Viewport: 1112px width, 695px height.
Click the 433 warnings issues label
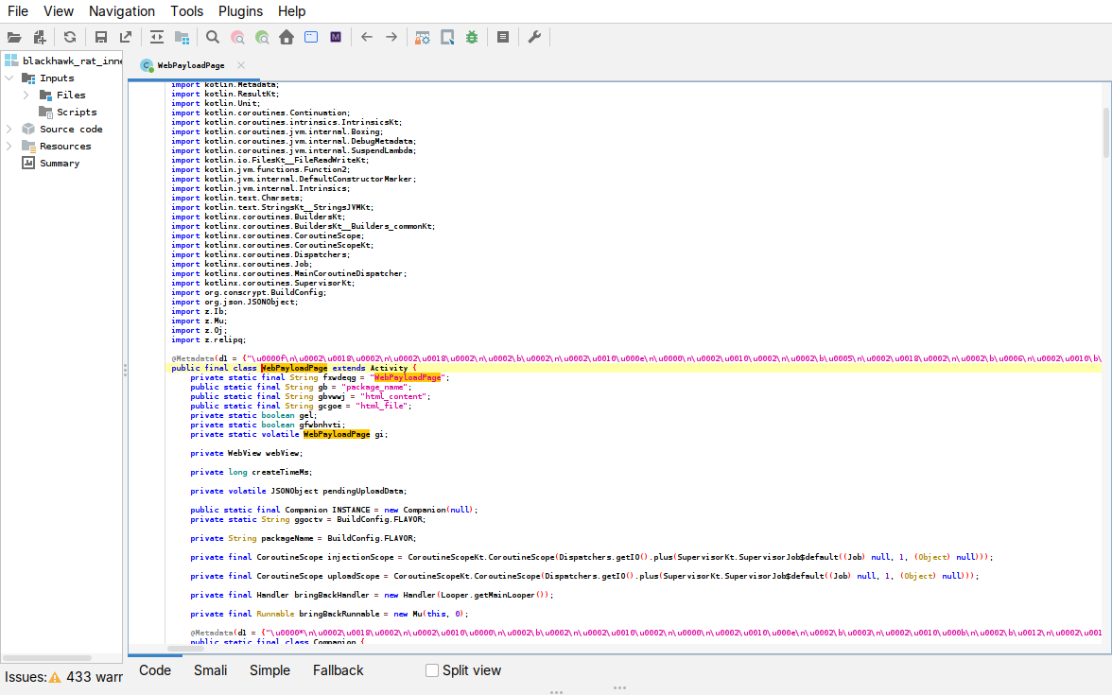(x=95, y=677)
